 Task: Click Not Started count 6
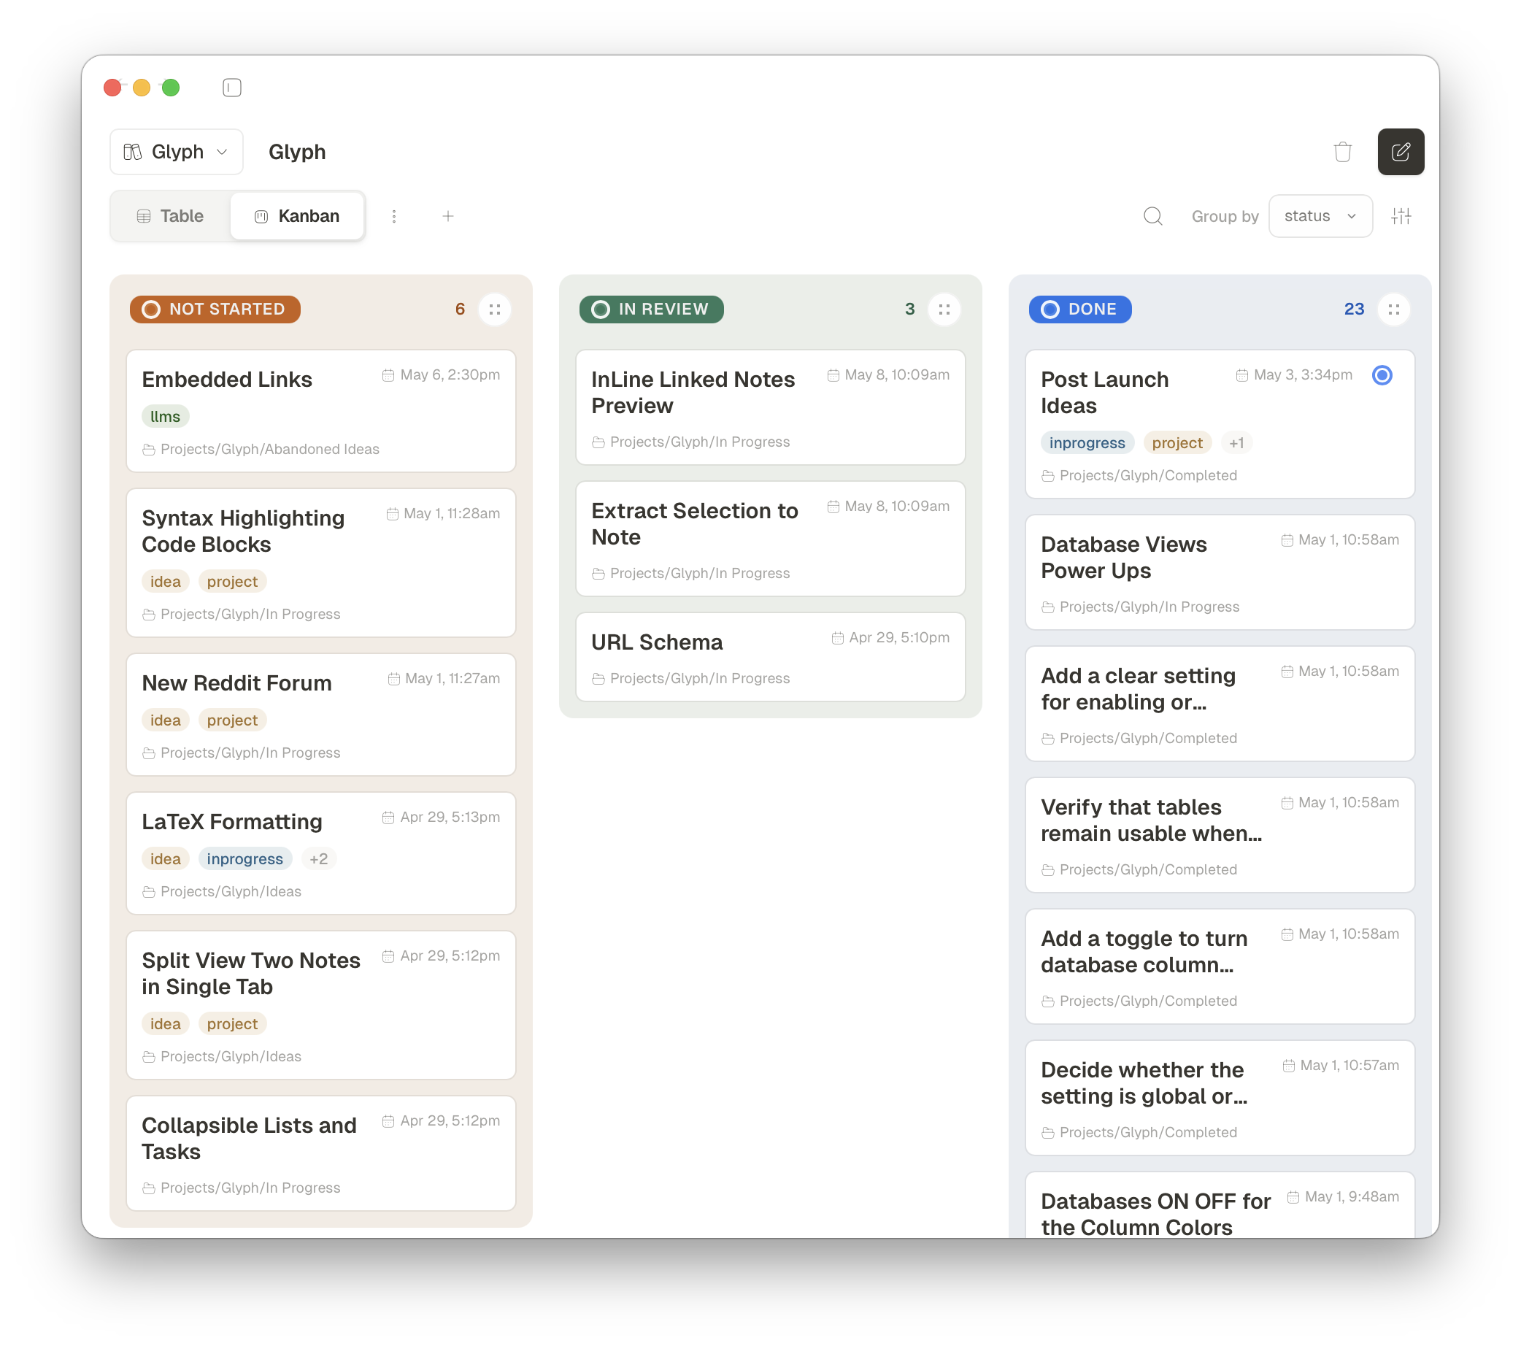(460, 309)
